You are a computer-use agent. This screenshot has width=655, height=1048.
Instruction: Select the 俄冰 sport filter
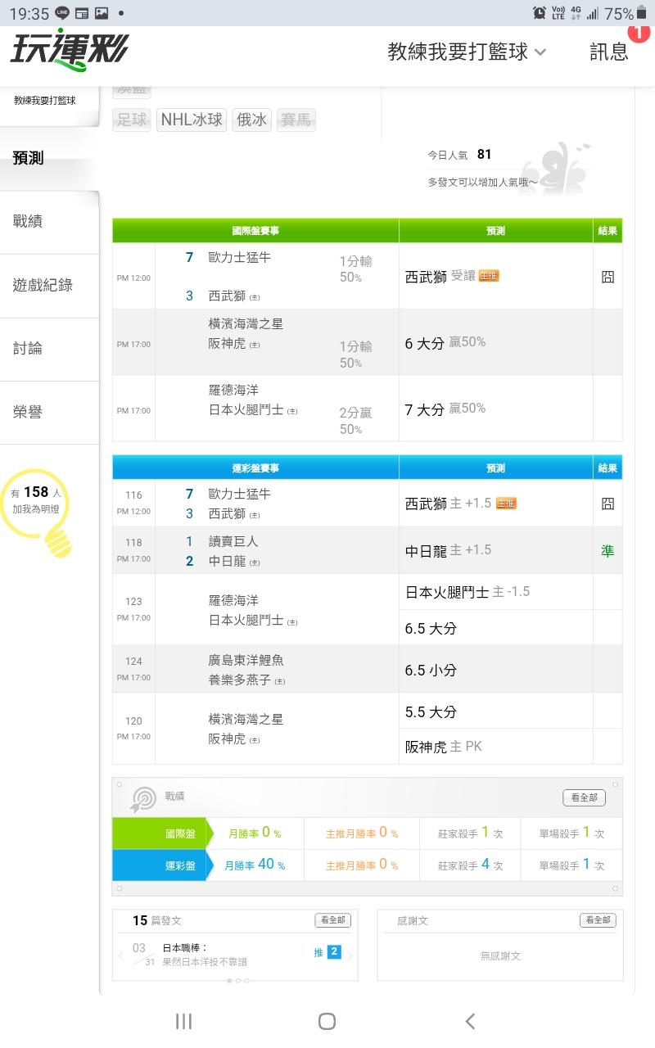click(x=251, y=120)
